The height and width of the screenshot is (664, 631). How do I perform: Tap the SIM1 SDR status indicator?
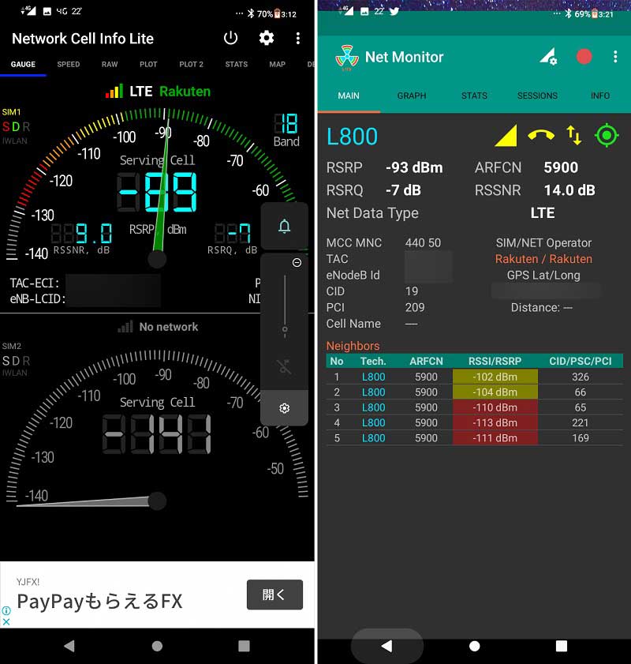pyautogui.click(x=16, y=126)
